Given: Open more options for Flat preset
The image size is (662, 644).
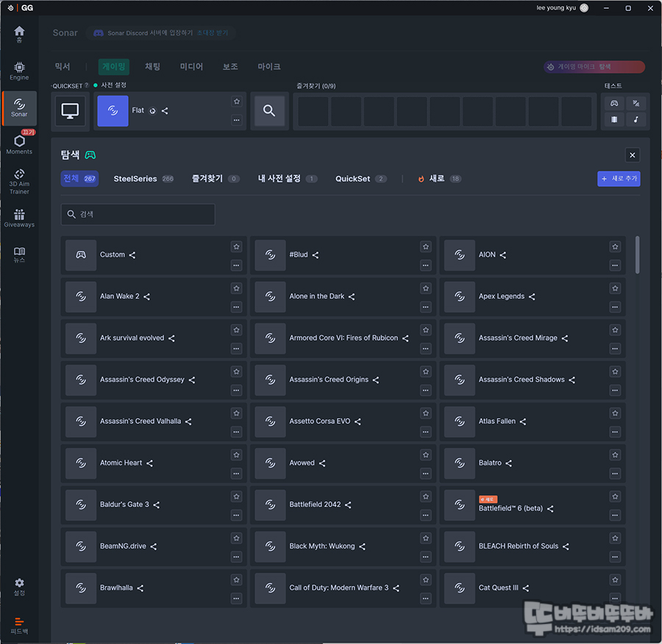Looking at the screenshot, I should (x=236, y=120).
